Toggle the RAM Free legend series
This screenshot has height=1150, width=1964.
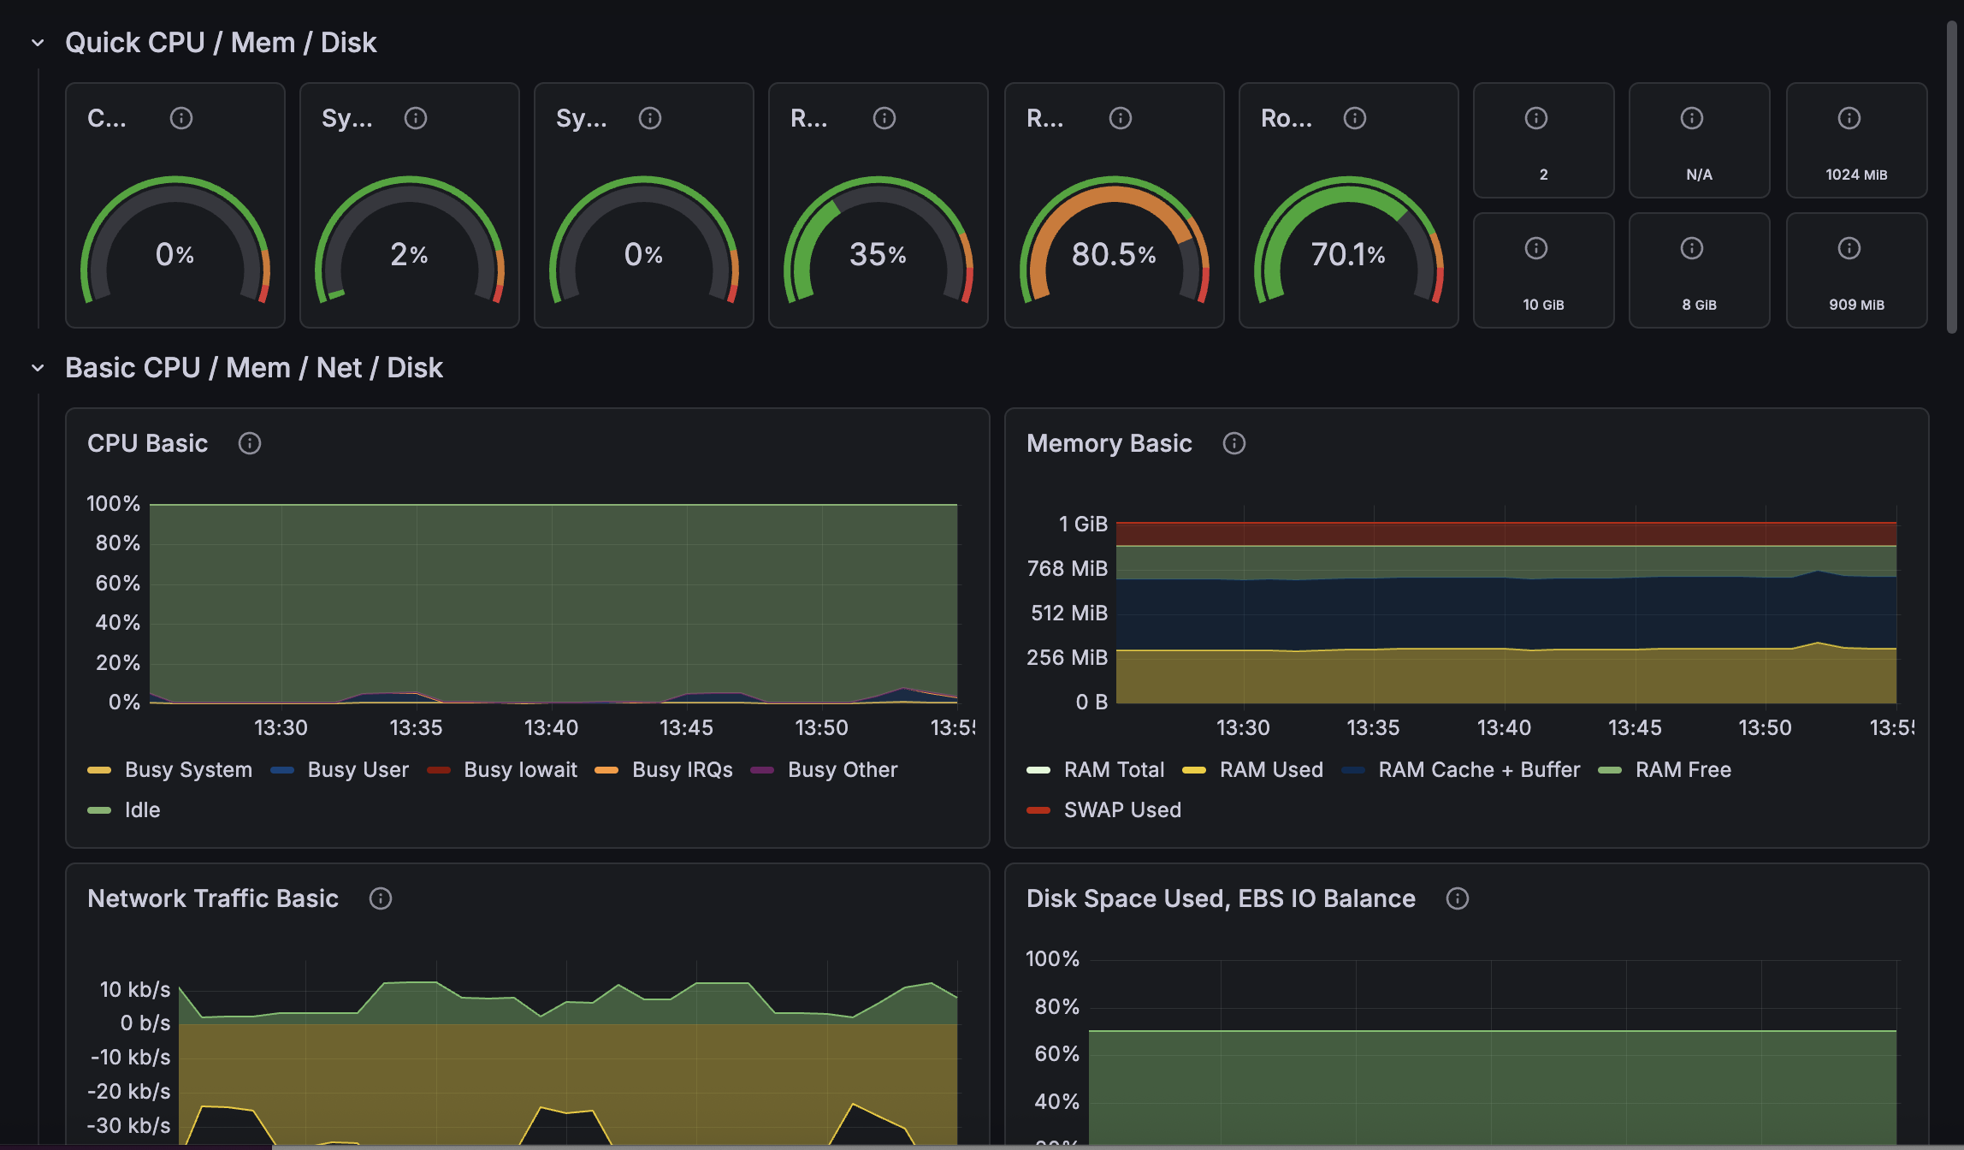click(1683, 770)
